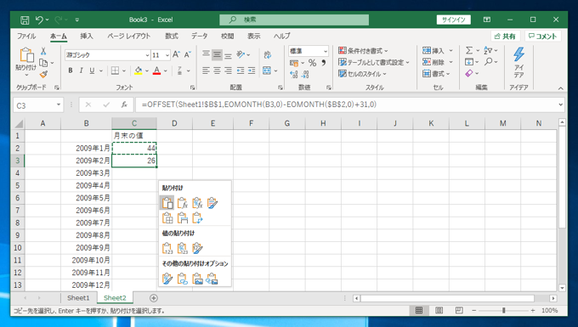This screenshot has height=327, width=578.
Task: Open the Data ribbon tab
Action: 200,36
